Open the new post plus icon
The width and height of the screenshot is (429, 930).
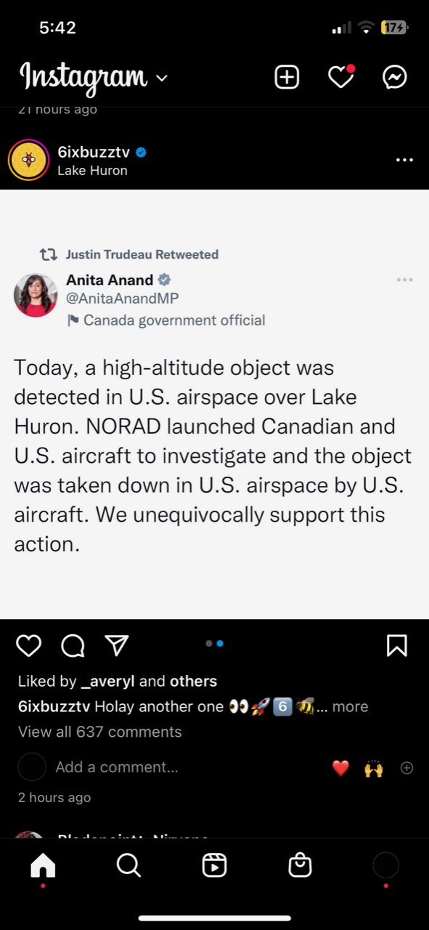click(x=287, y=77)
